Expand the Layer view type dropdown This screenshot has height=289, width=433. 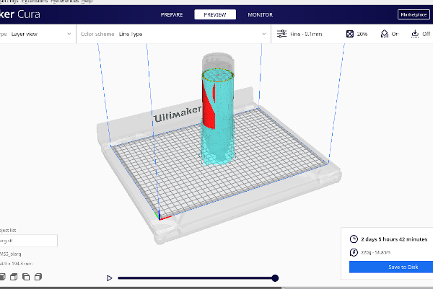coord(38,34)
